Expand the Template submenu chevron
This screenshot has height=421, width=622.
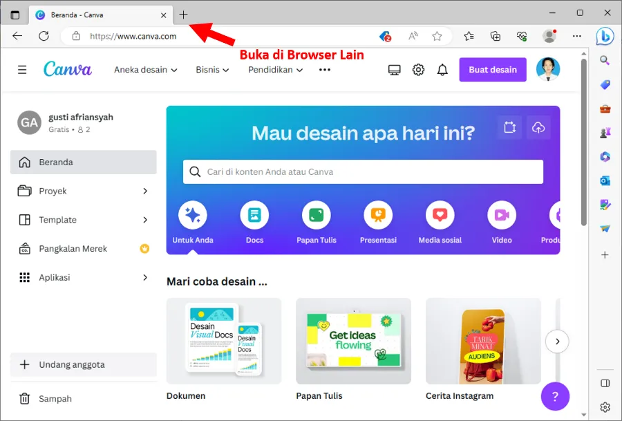pos(145,220)
